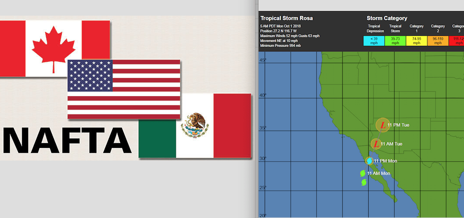Select the 11 PM Mon tropical depression marker
Image resolution: width=464 pixels, height=218 pixels.
click(369, 161)
